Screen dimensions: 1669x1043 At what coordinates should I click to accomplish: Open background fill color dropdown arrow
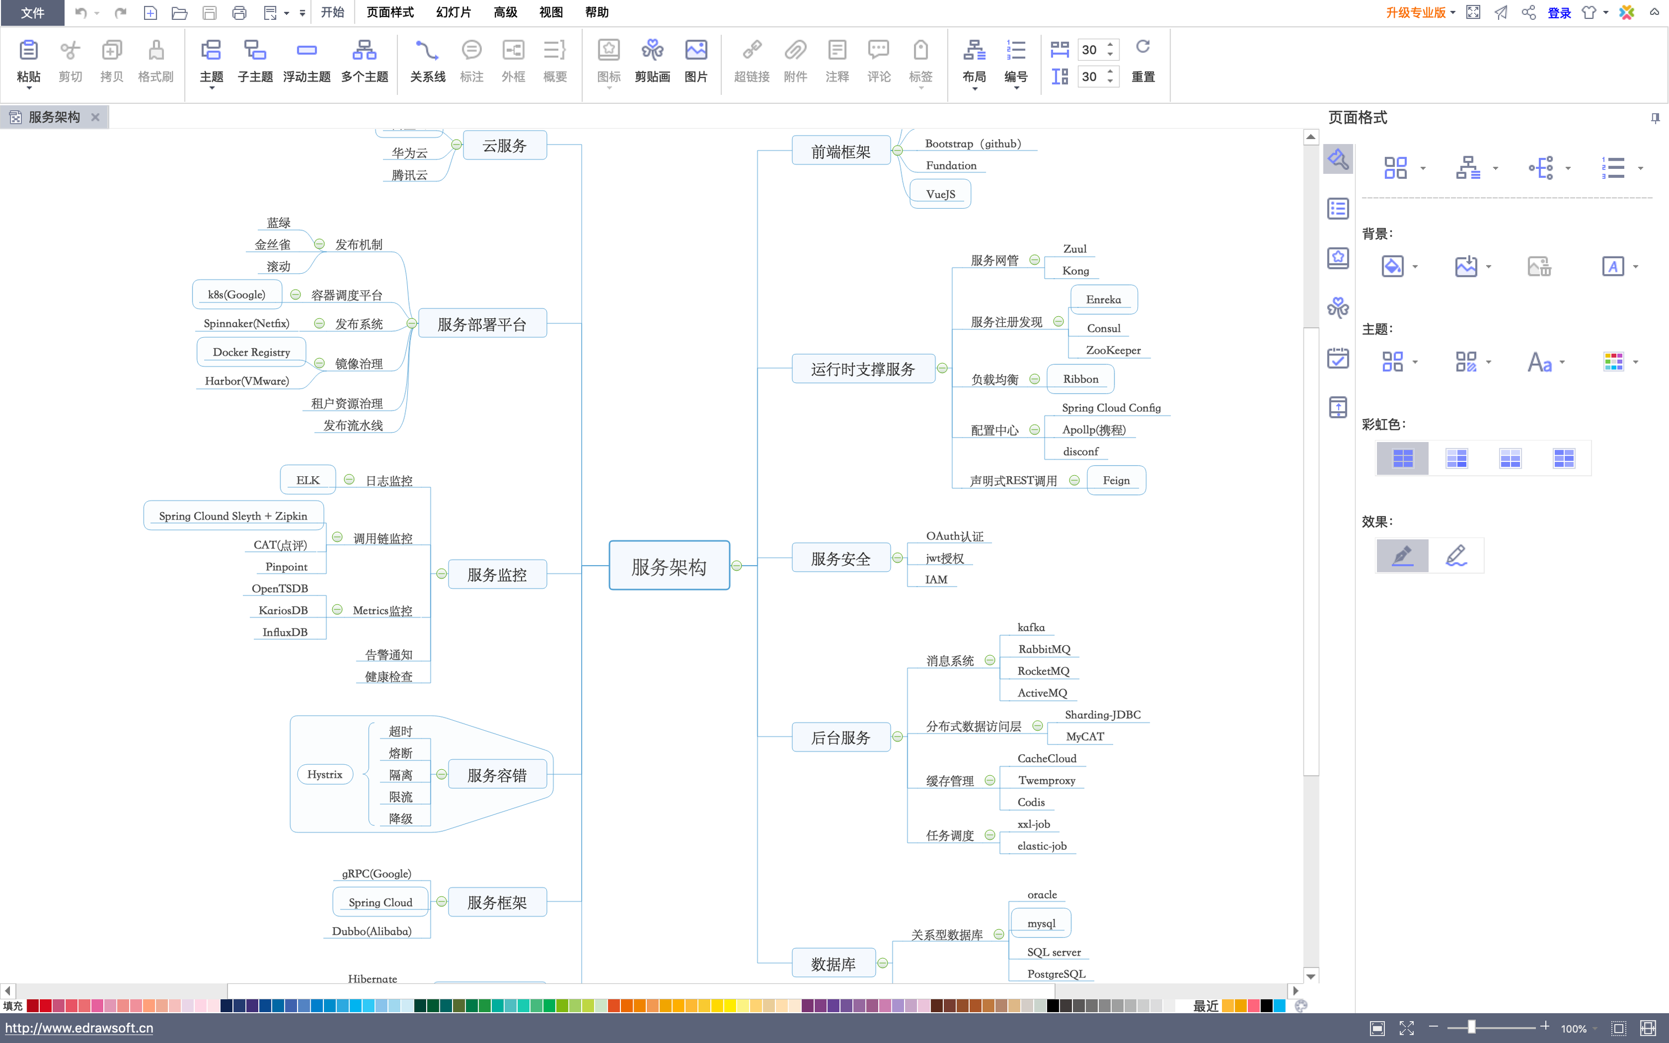[1415, 267]
